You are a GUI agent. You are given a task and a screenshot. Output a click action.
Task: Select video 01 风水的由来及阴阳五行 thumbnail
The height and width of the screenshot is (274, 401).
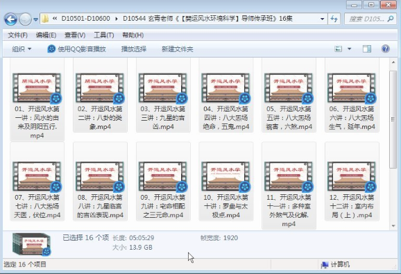(37, 88)
